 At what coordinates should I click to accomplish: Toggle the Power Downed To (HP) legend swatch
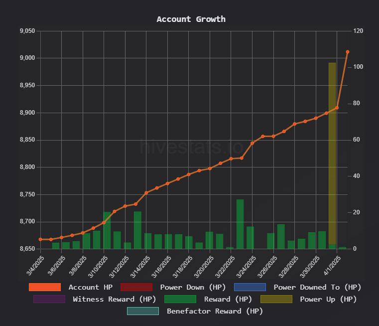click(250, 287)
